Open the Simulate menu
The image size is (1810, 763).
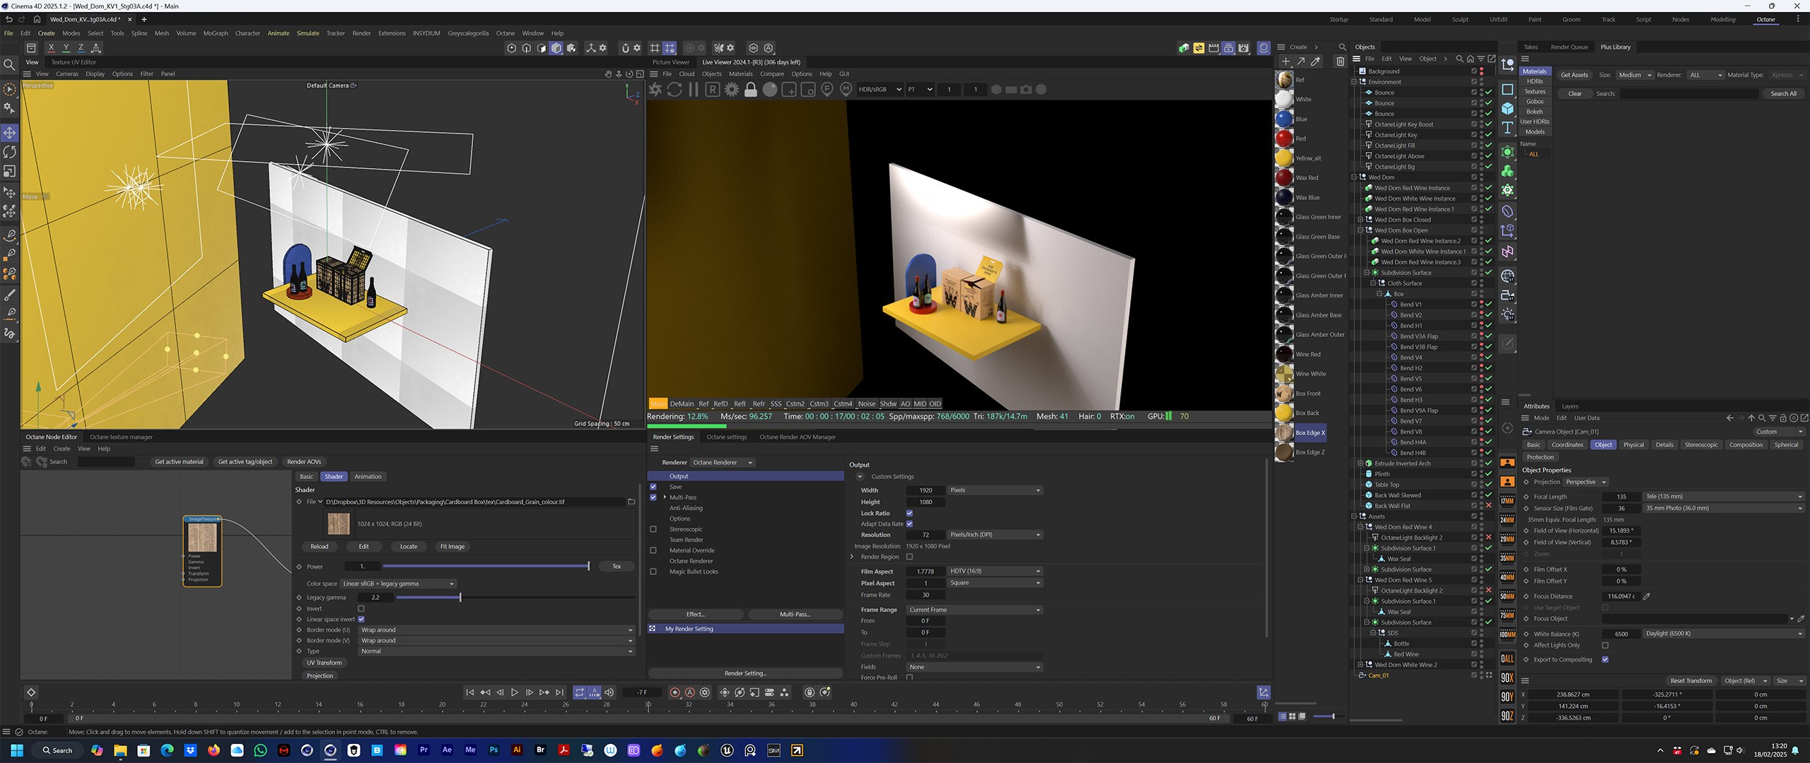[308, 33]
